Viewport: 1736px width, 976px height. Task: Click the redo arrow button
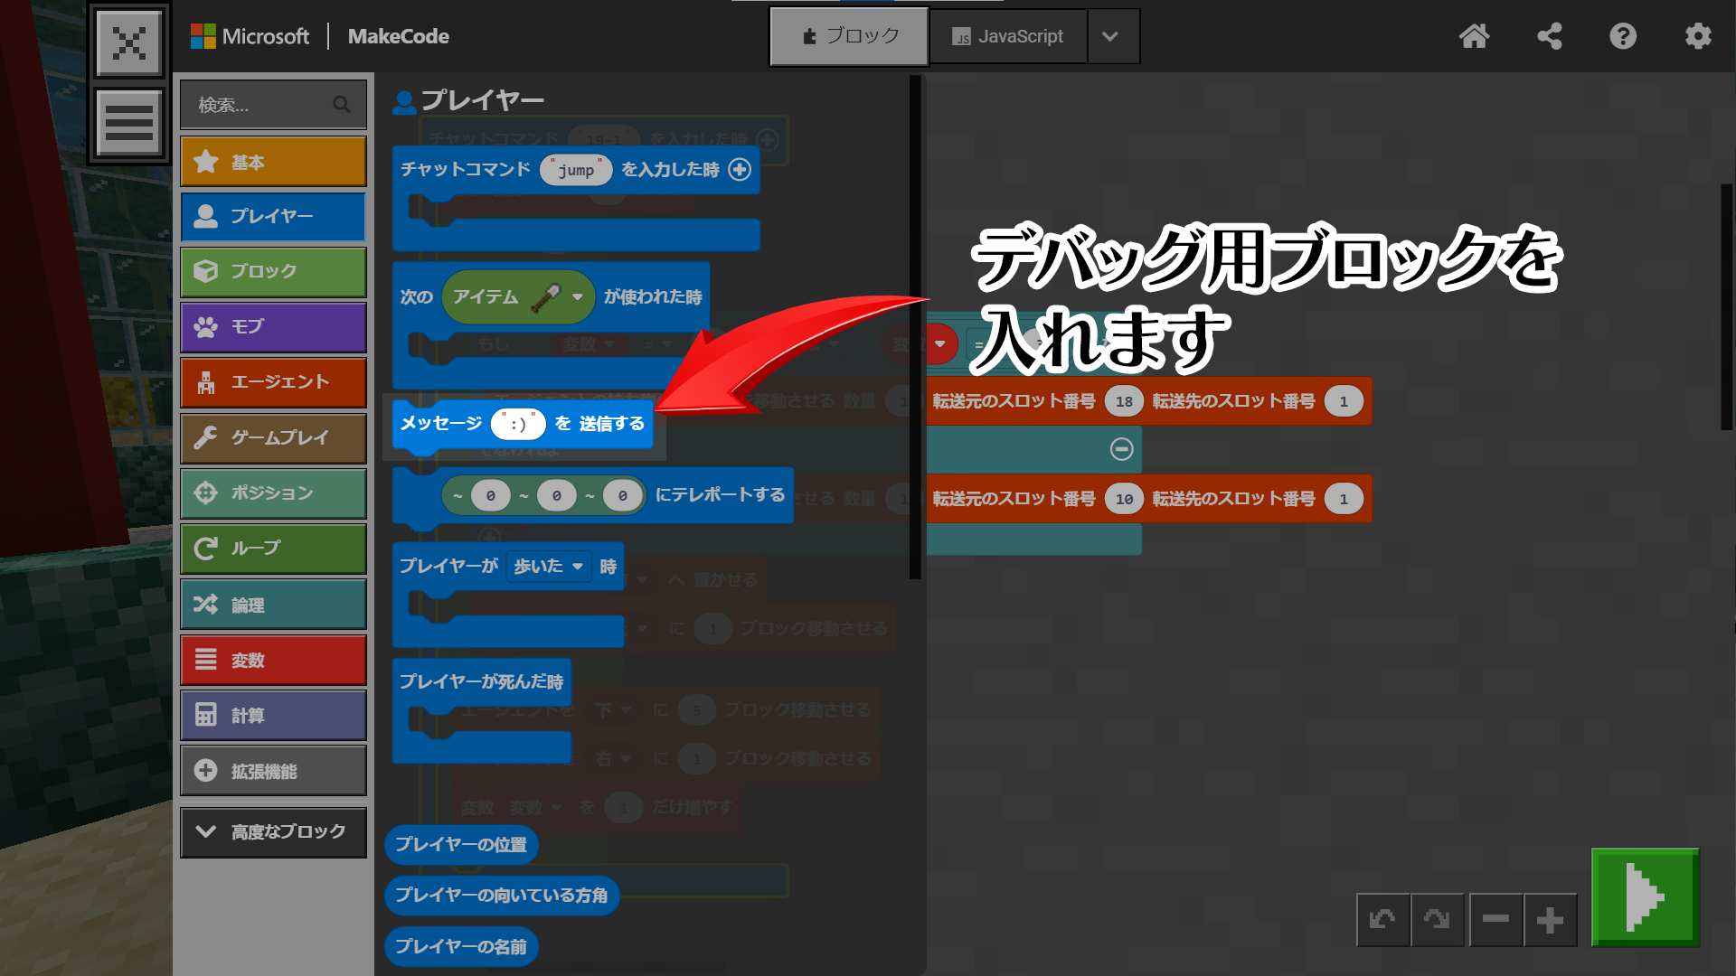(1437, 920)
